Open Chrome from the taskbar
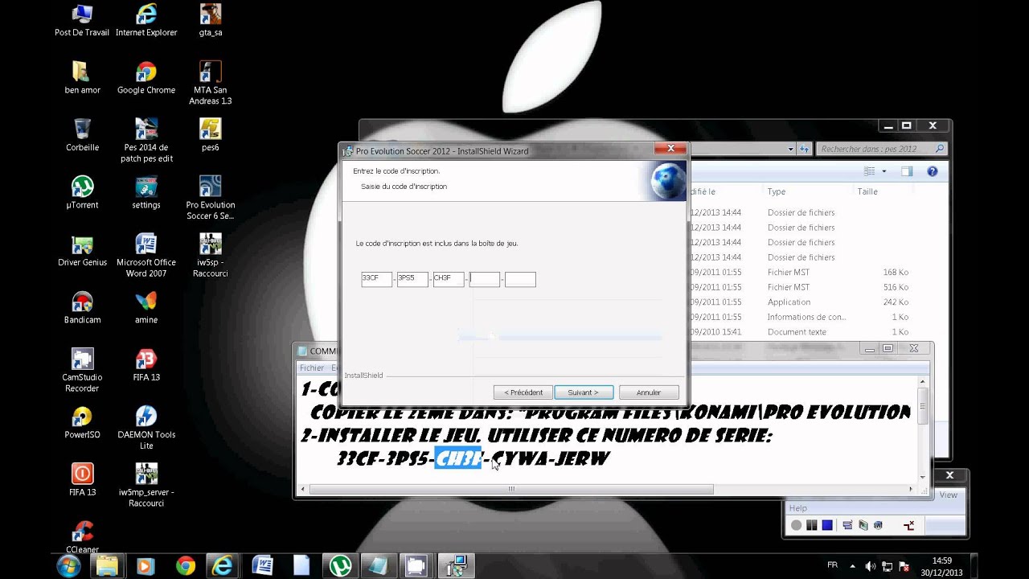Image resolution: width=1029 pixels, height=579 pixels. click(x=186, y=566)
